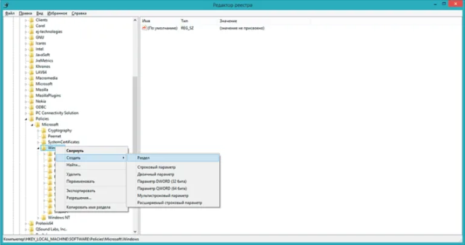Click the Khronos folder icon
Screen dimensions: 465x245
point(31,67)
